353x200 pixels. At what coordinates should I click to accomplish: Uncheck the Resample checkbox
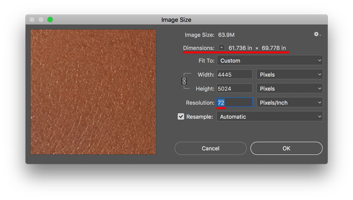pyautogui.click(x=181, y=117)
